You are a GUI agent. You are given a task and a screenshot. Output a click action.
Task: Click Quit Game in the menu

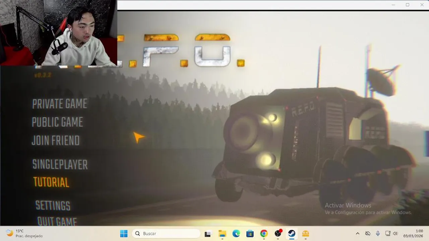(57, 221)
